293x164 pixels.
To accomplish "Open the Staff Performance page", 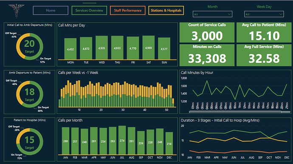I will 128,11.
